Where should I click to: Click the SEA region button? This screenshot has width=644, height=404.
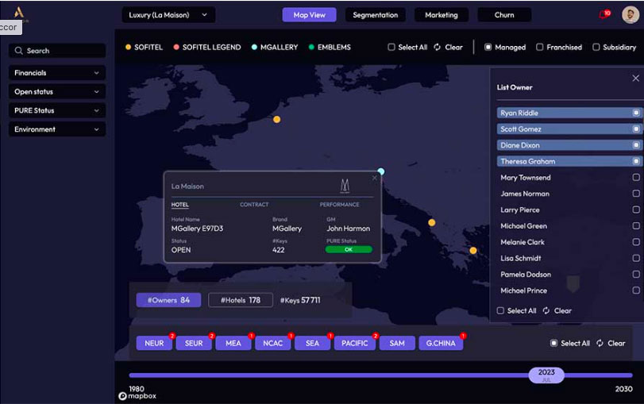pos(313,343)
